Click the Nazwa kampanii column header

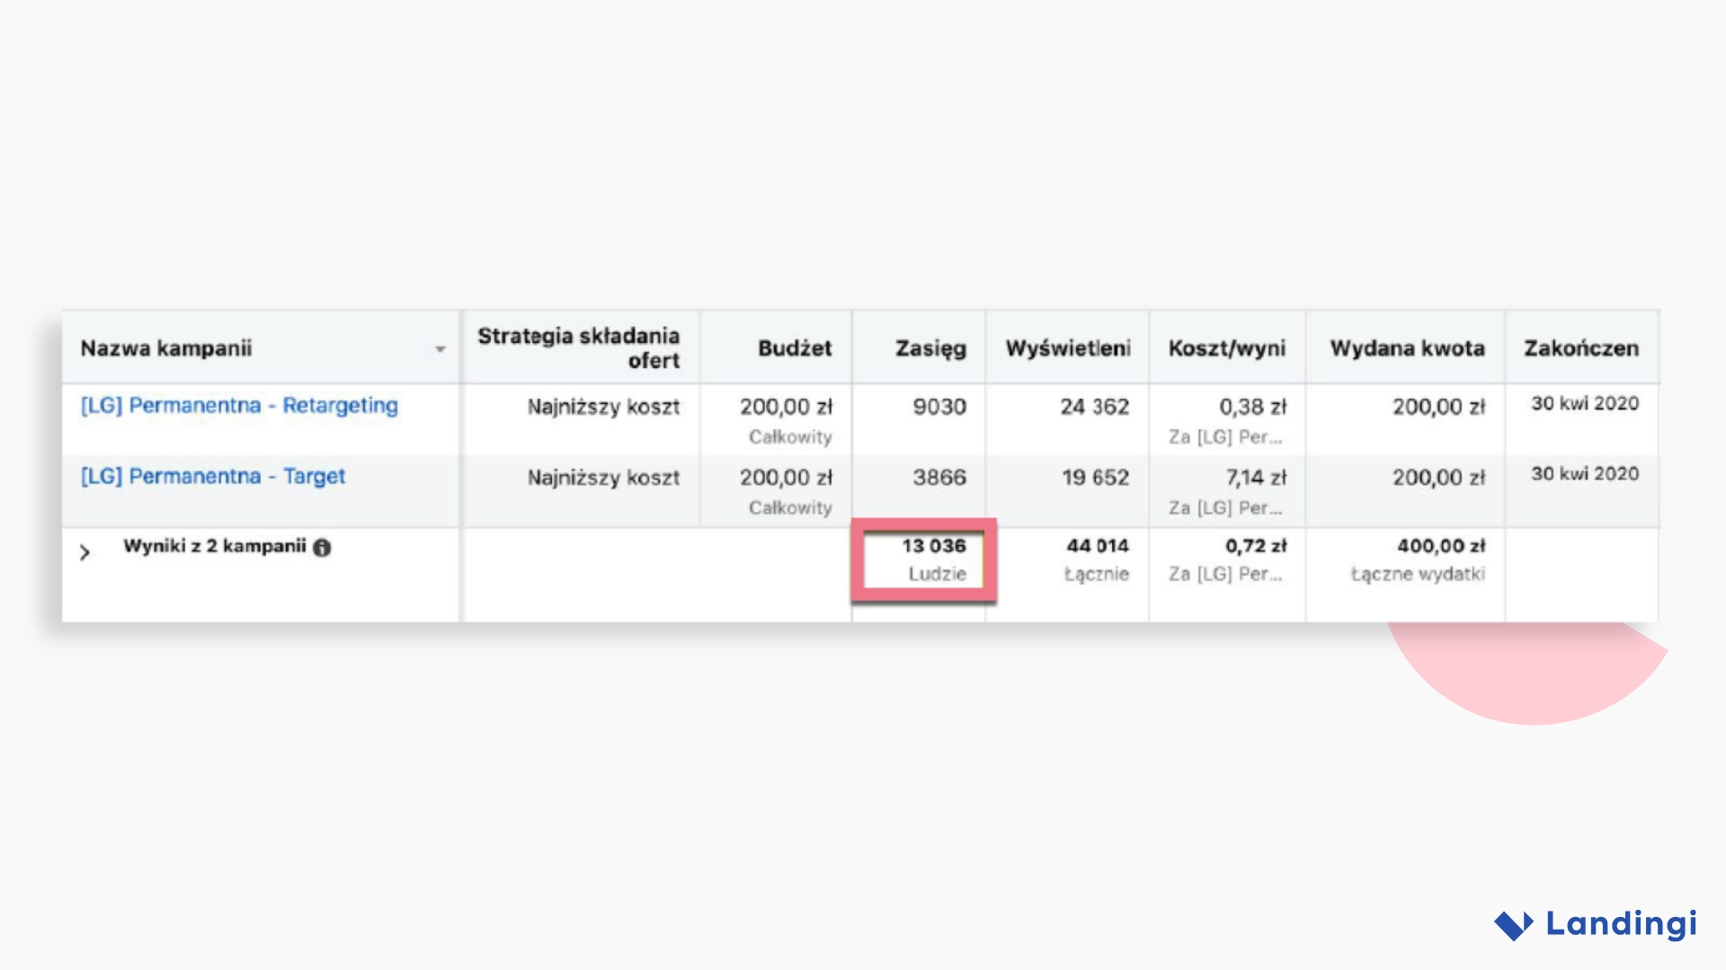tap(166, 348)
